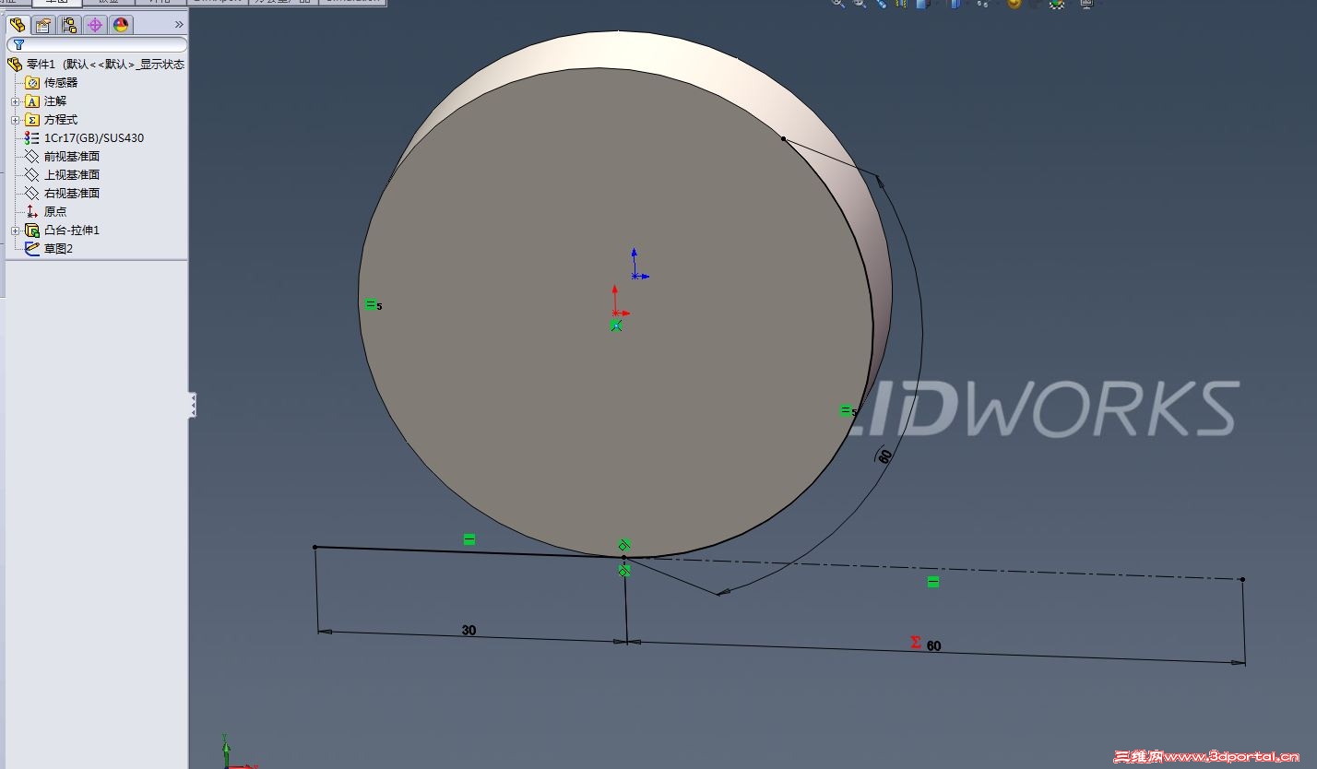
Task: Select the relation icon beneath the sketch origin
Action: 616,325
